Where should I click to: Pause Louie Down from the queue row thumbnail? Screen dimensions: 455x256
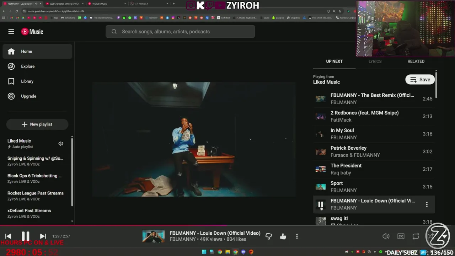click(x=320, y=204)
